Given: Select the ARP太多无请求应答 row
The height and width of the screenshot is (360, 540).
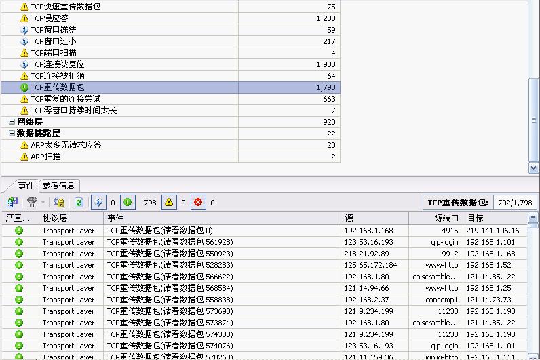Looking at the screenshot, I should pos(171,145).
